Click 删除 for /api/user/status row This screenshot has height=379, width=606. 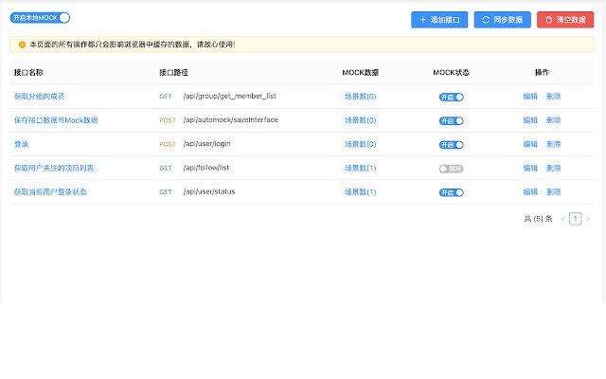coord(553,191)
